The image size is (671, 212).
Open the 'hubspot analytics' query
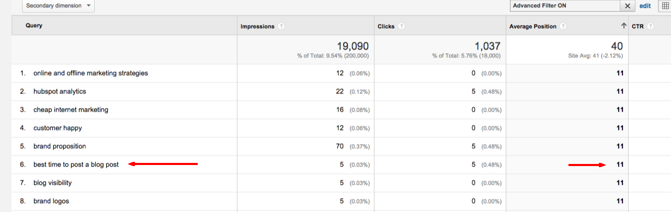coord(60,91)
